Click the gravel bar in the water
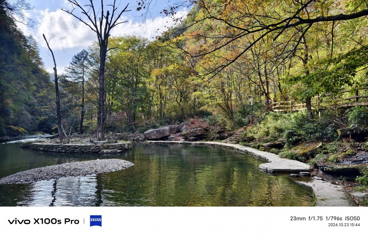 [67, 171]
